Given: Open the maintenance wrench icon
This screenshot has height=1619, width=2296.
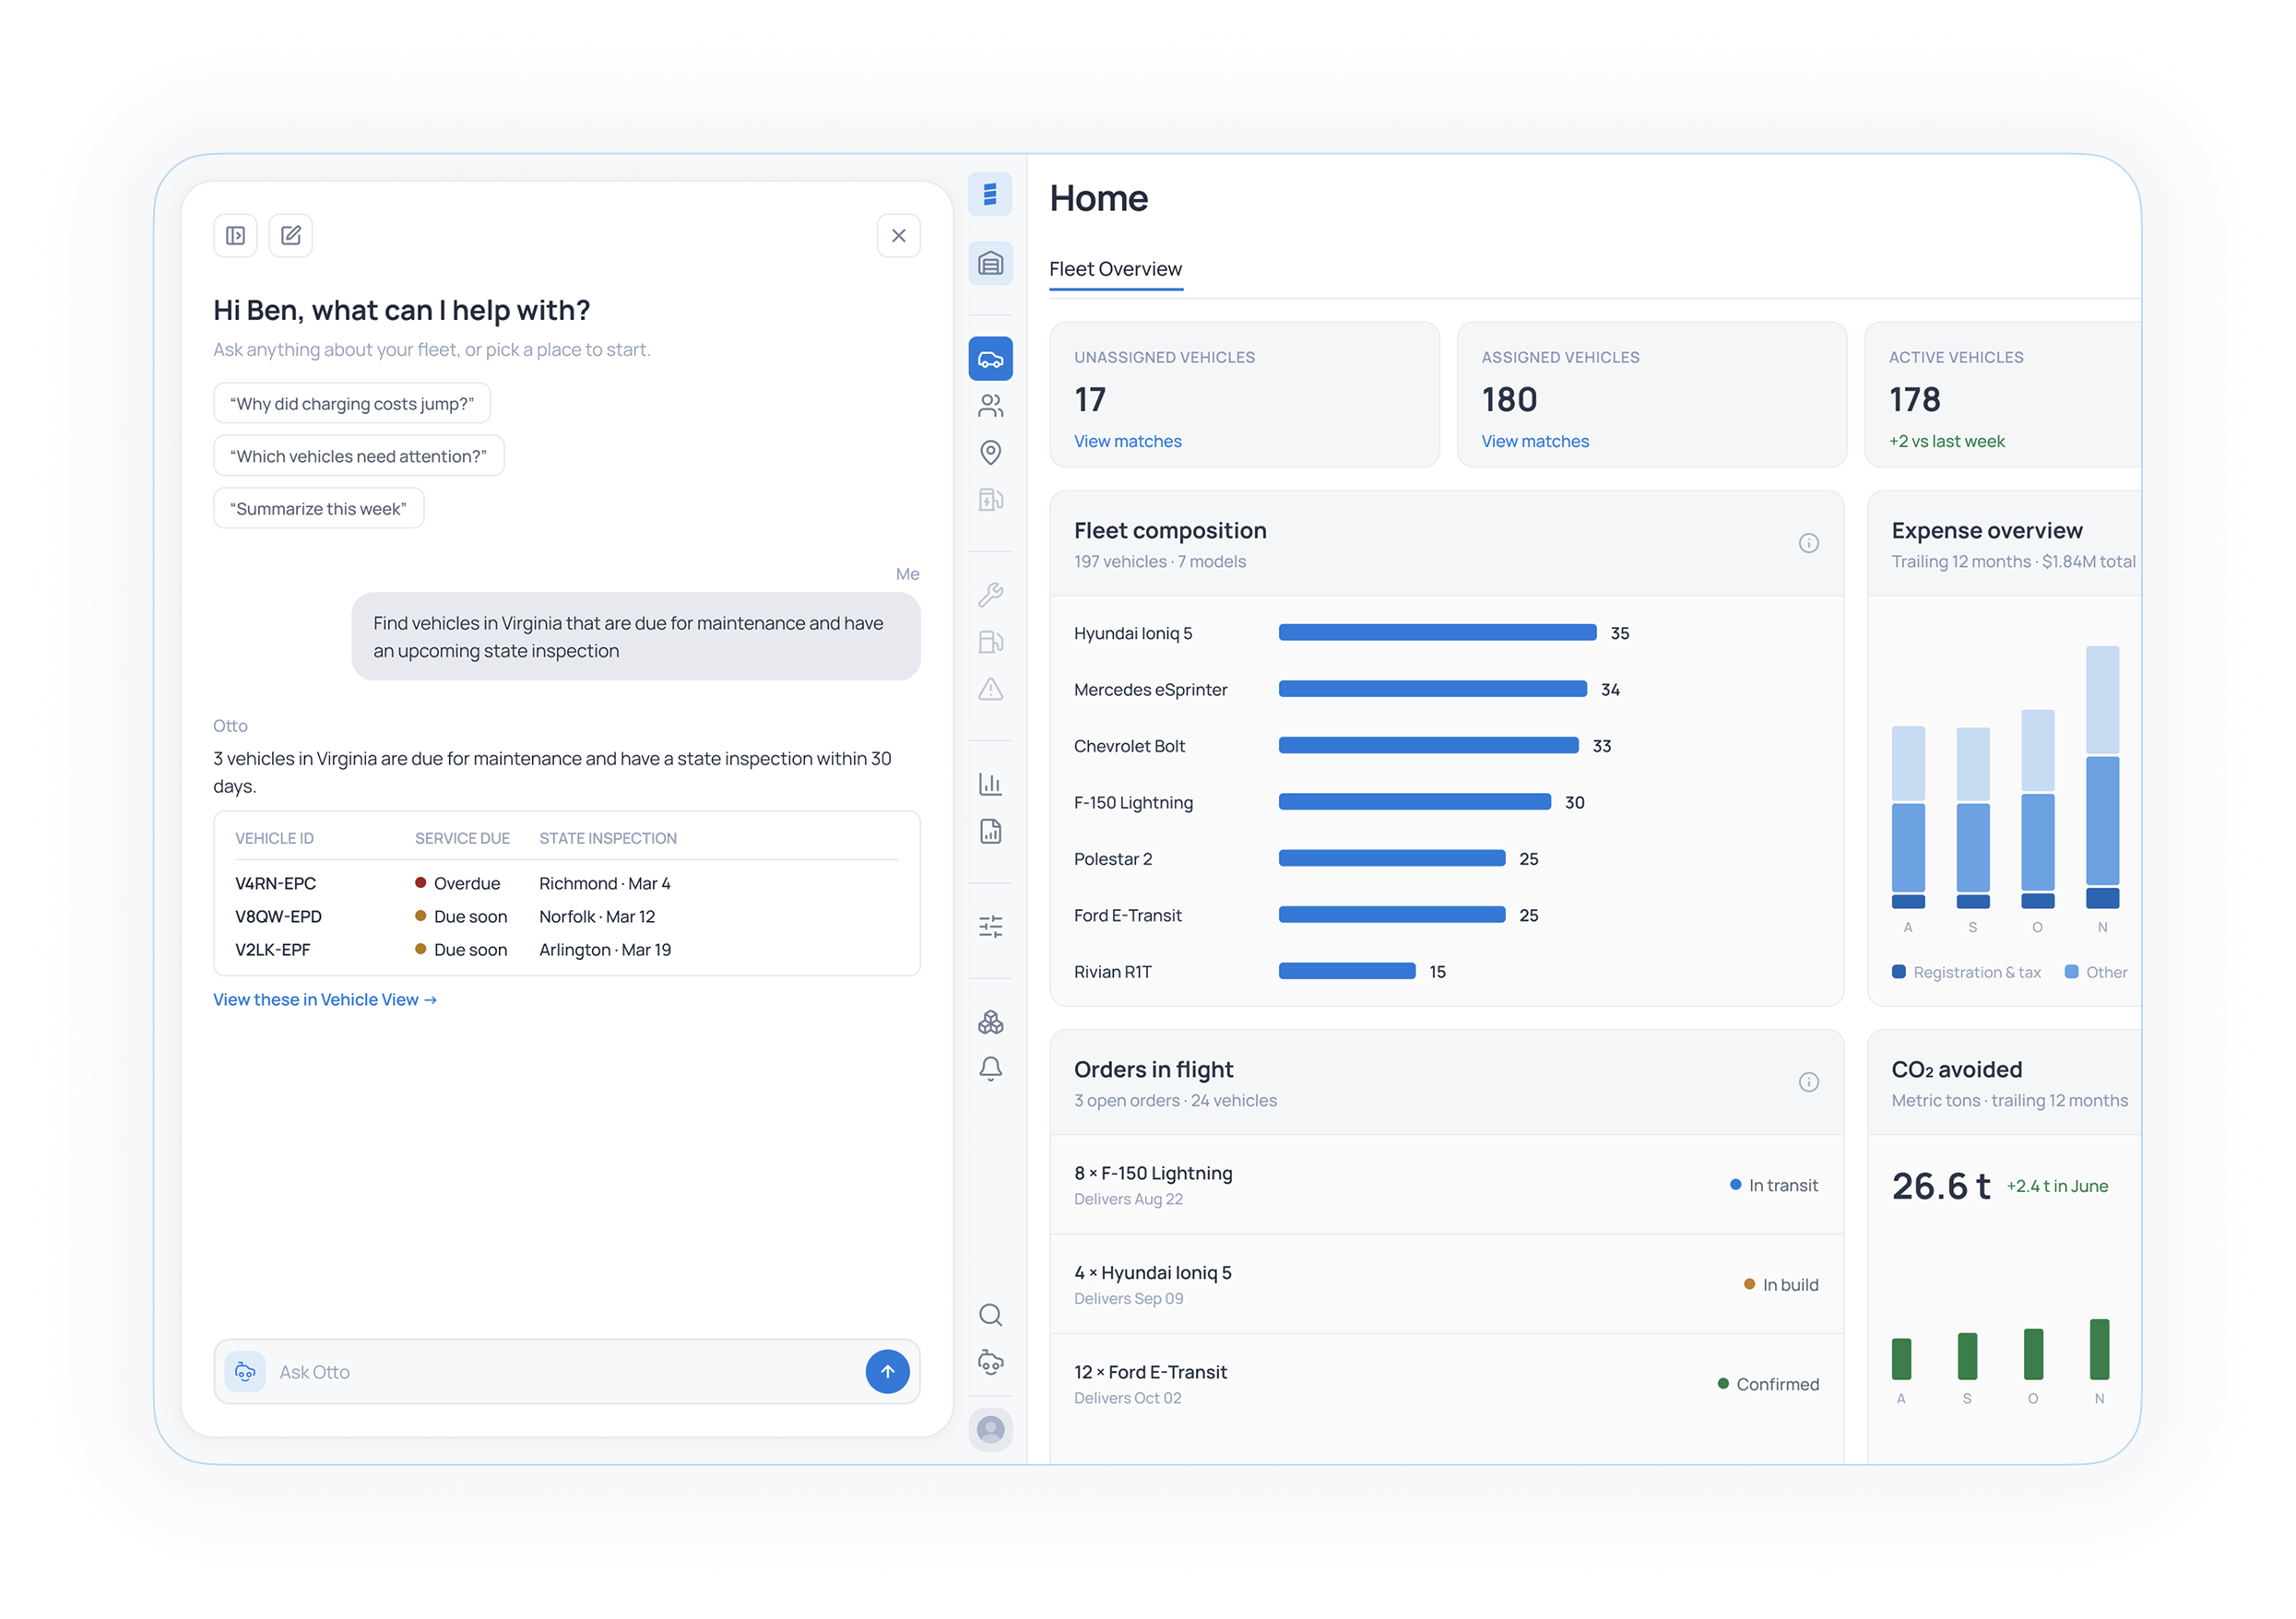Looking at the screenshot, I should 990,595.
